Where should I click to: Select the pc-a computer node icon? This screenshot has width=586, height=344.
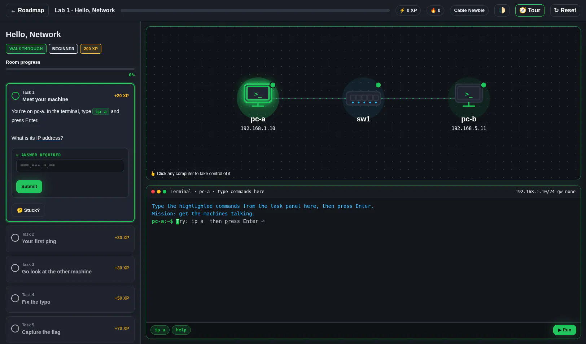coord(258,96)
